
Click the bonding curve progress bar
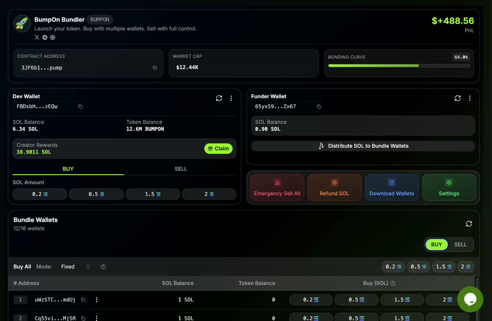pyautogui.click(x=399, y=66)
